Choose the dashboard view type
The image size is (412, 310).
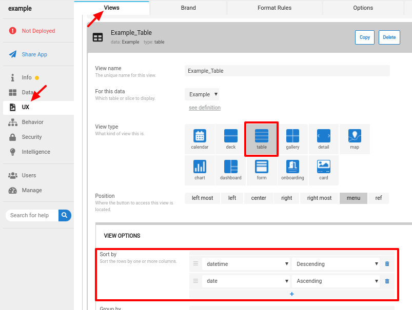(x=231, y=170)
